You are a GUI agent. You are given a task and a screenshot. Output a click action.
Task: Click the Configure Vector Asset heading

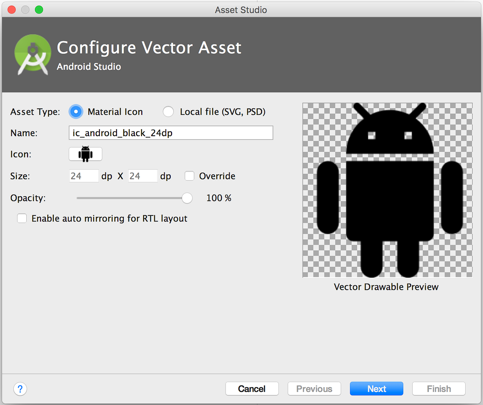click(149, 47)
